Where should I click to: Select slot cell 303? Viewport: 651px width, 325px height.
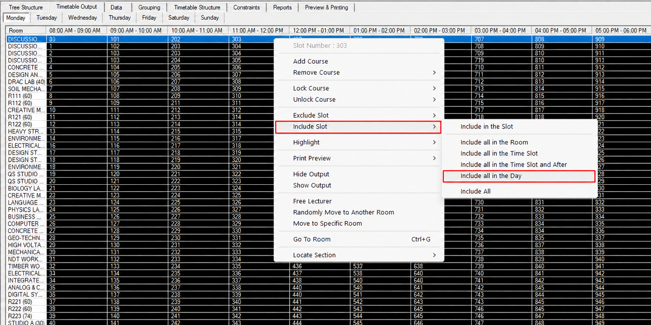252,39
